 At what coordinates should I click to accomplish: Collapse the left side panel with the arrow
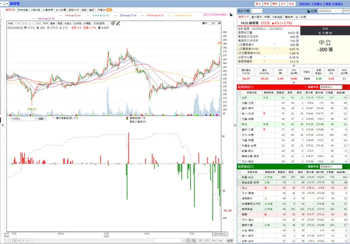click(2, 125)
